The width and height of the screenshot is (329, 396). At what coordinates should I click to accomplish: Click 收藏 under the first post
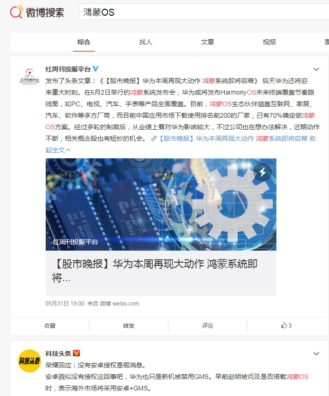(50, 325)
